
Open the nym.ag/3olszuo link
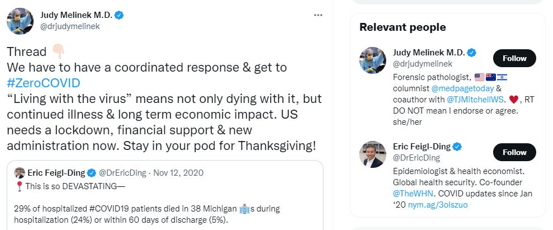tap(447, 205)
